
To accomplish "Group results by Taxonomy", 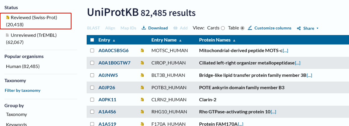I will coord(17,115).
